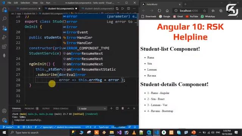
Task: Click UTF-8 encoding in status bar
Action: [88, 127]
